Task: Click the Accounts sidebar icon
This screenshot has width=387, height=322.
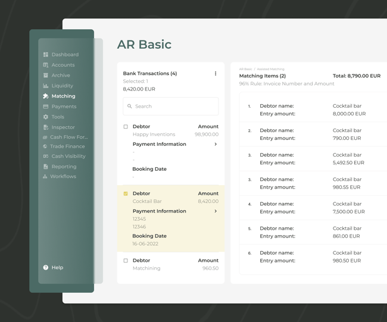Action: 46,65
